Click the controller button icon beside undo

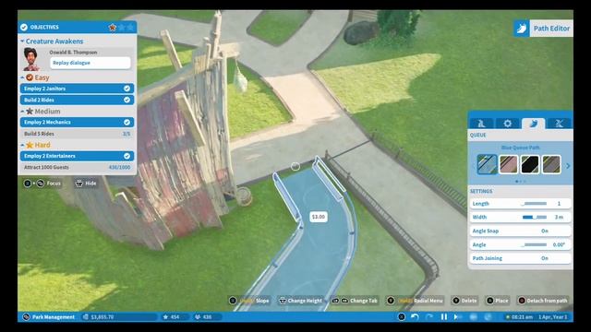[x=402, y=317]
